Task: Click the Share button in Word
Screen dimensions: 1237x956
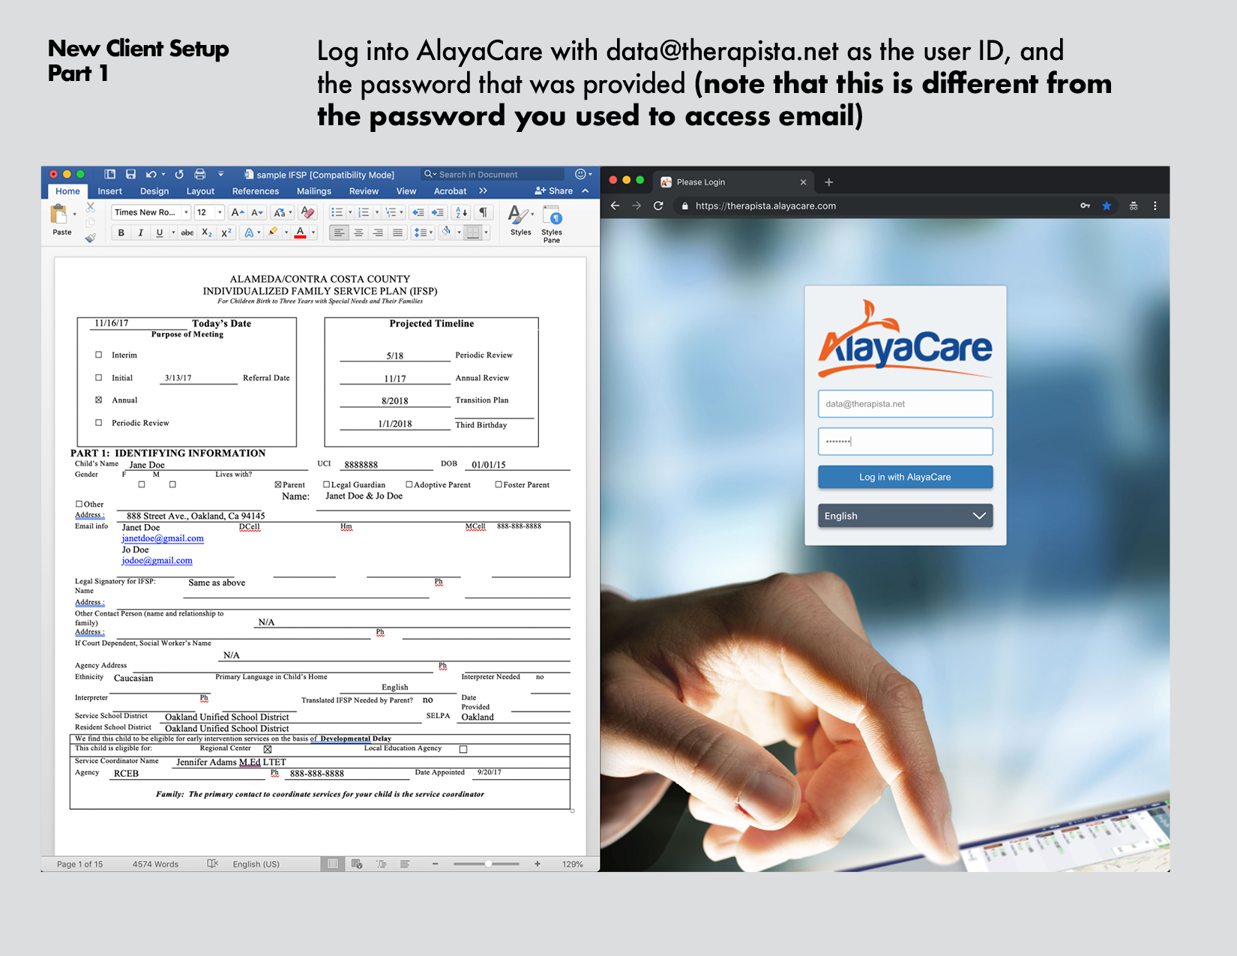Action: coord(554,191)
